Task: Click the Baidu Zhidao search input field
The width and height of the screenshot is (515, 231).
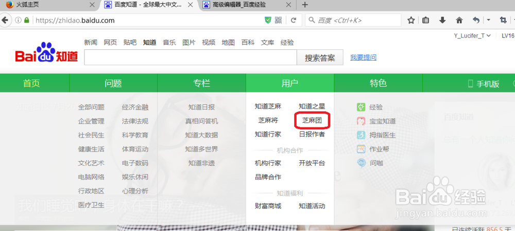Action: (191, 57)
